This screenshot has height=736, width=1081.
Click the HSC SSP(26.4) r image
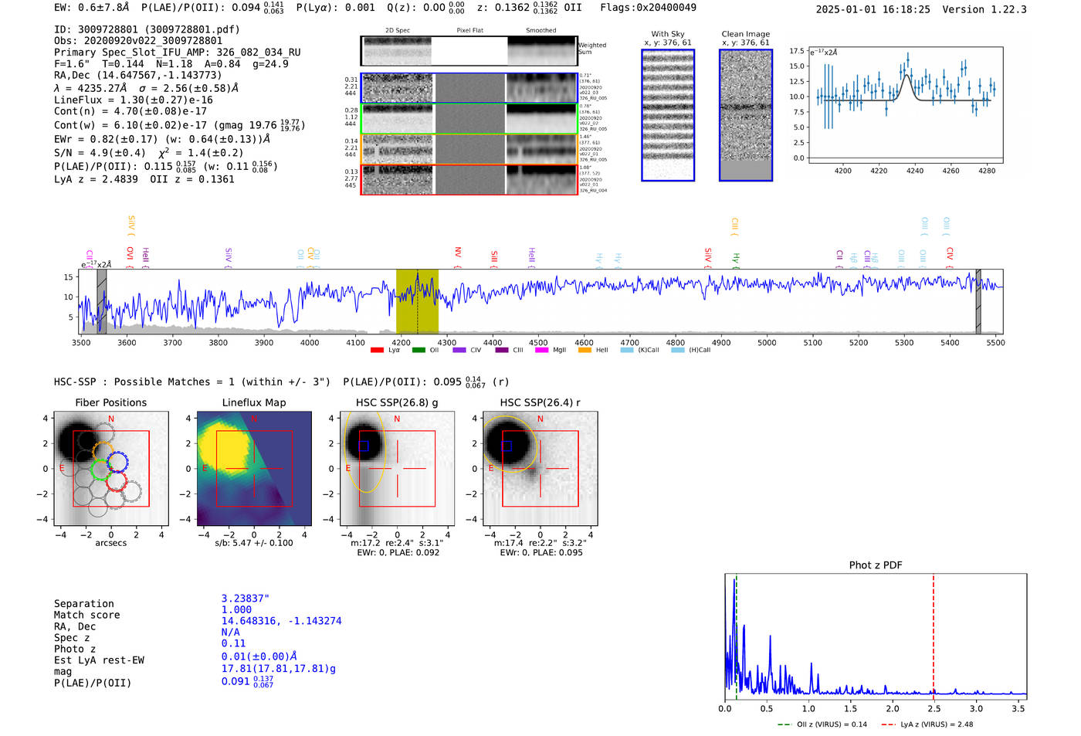pyautogui.click(x=540, y=468)
